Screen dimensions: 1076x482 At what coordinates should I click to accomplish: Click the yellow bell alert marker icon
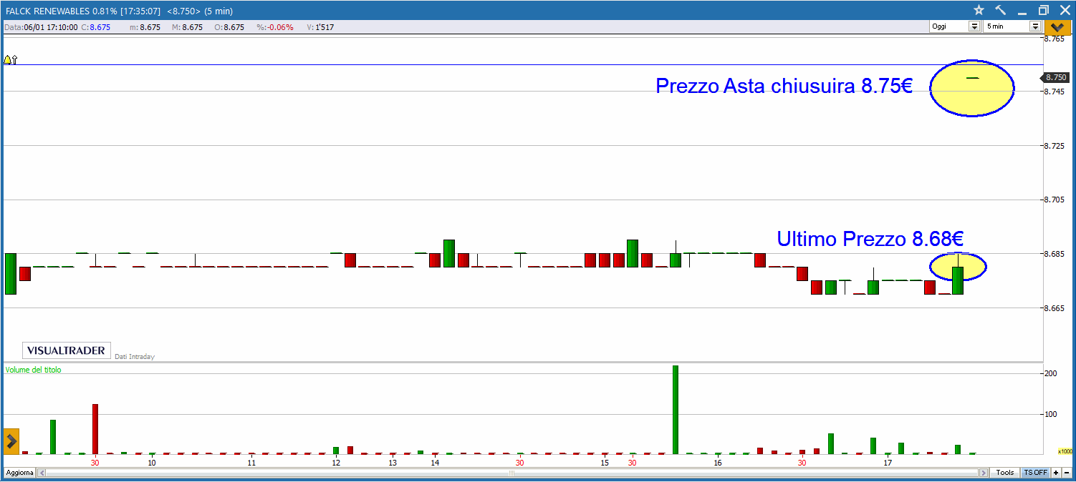click(8, 59)
